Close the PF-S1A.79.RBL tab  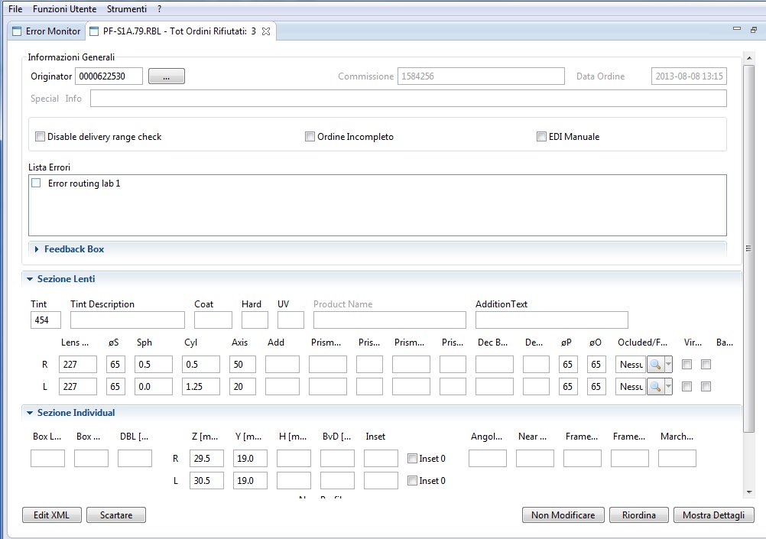266,31
